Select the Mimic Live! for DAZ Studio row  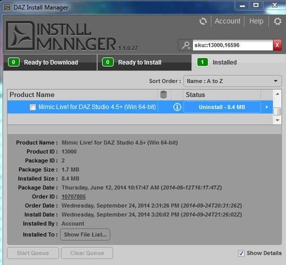140,107
